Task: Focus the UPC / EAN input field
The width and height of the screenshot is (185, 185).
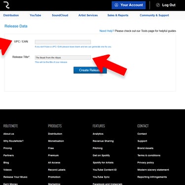Action: pos(63,42)
